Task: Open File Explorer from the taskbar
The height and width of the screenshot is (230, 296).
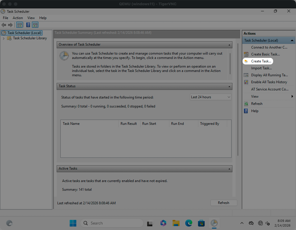Action: pos(176,223)
